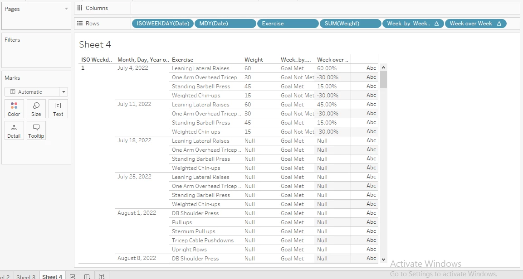Image resolution: width=523 pixels, height=279 pixels.
Task: Open the Automatic mark type dropdown
Action: click(x=36, y=92)
